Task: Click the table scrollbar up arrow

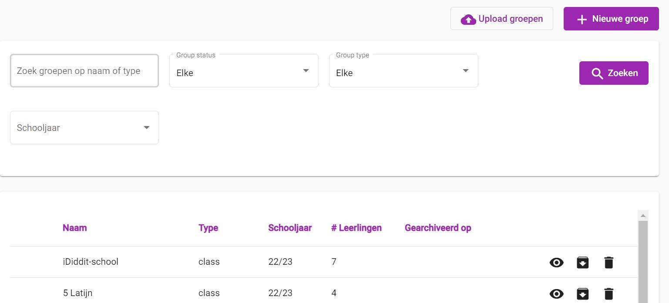Action: [x=643, y=215]
